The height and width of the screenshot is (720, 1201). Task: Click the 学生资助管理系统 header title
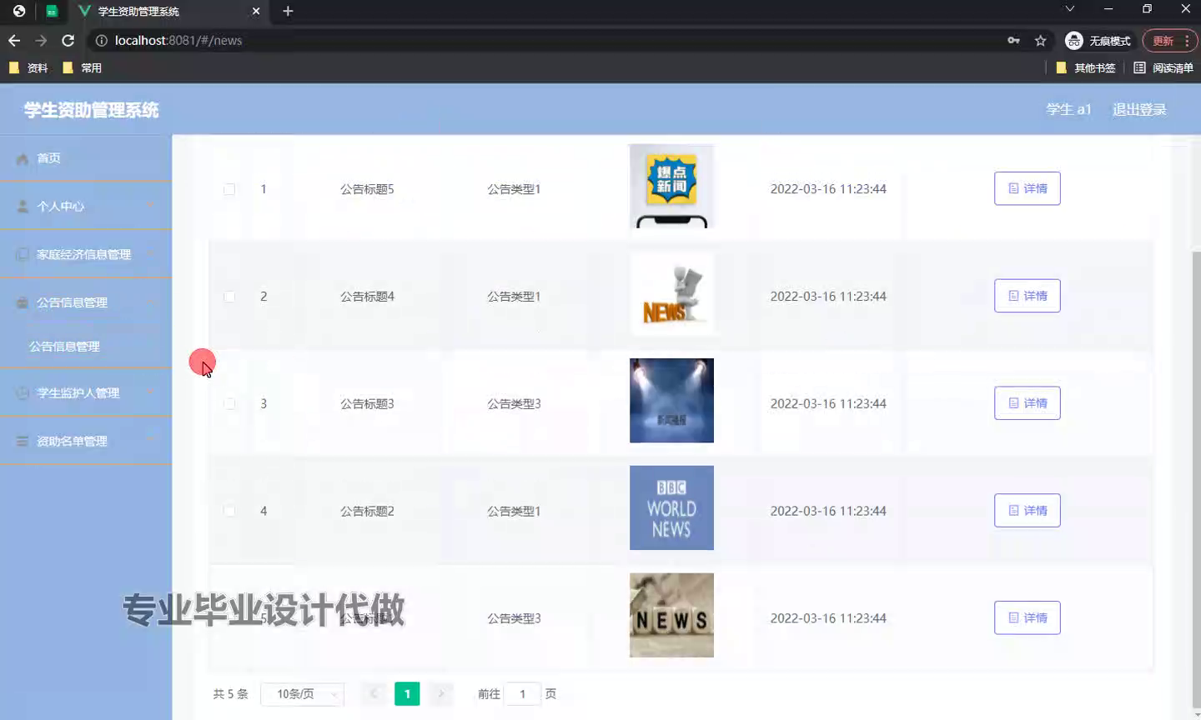91,110
